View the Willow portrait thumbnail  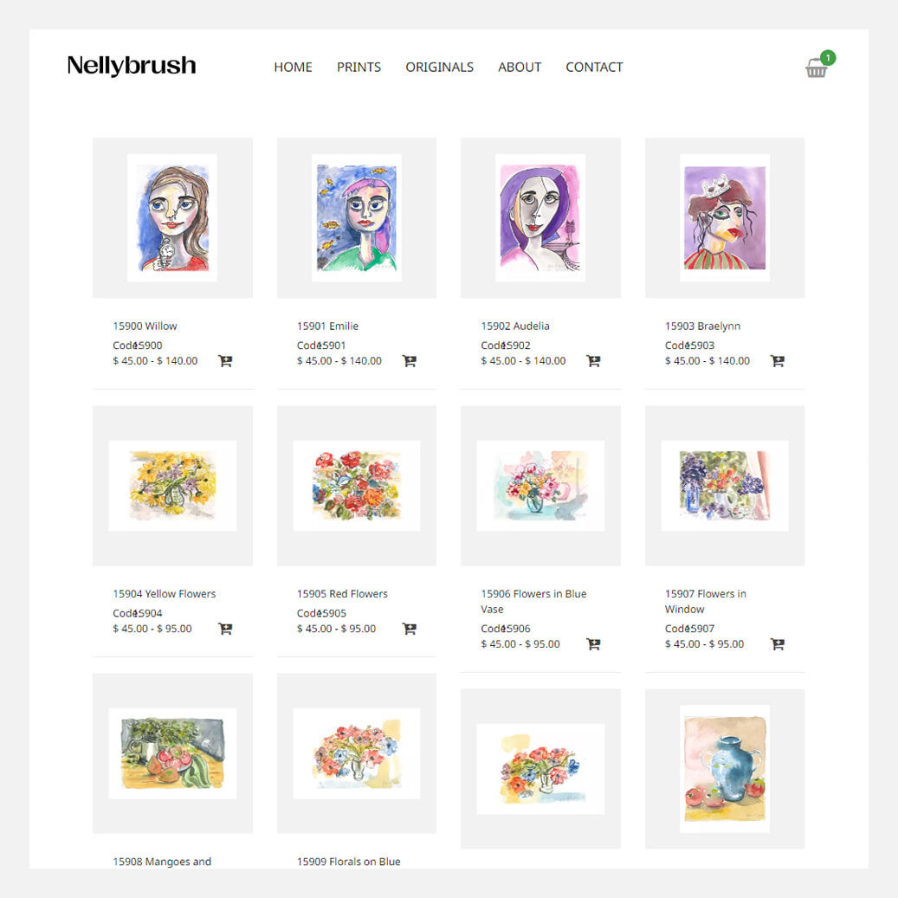pos(172,217)
